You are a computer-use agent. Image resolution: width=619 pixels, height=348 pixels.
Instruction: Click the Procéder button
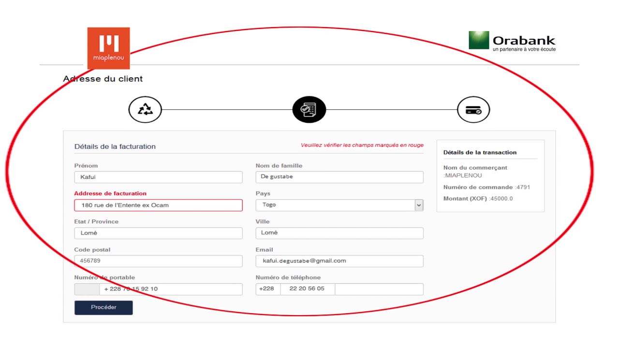103,308
